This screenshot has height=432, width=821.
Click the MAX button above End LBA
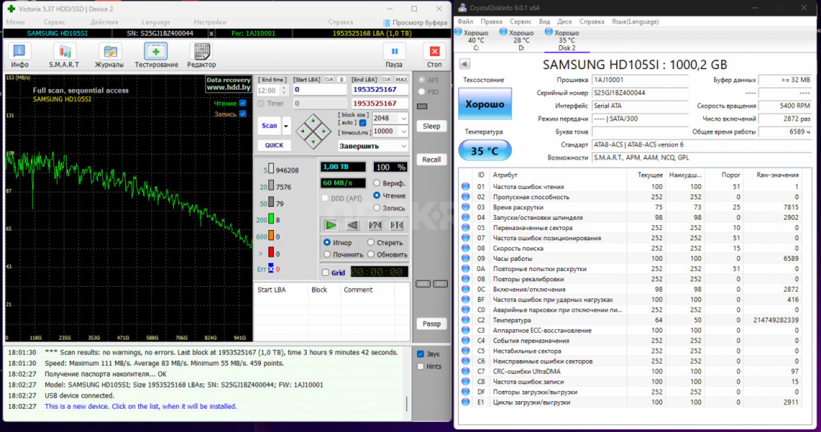401,79
